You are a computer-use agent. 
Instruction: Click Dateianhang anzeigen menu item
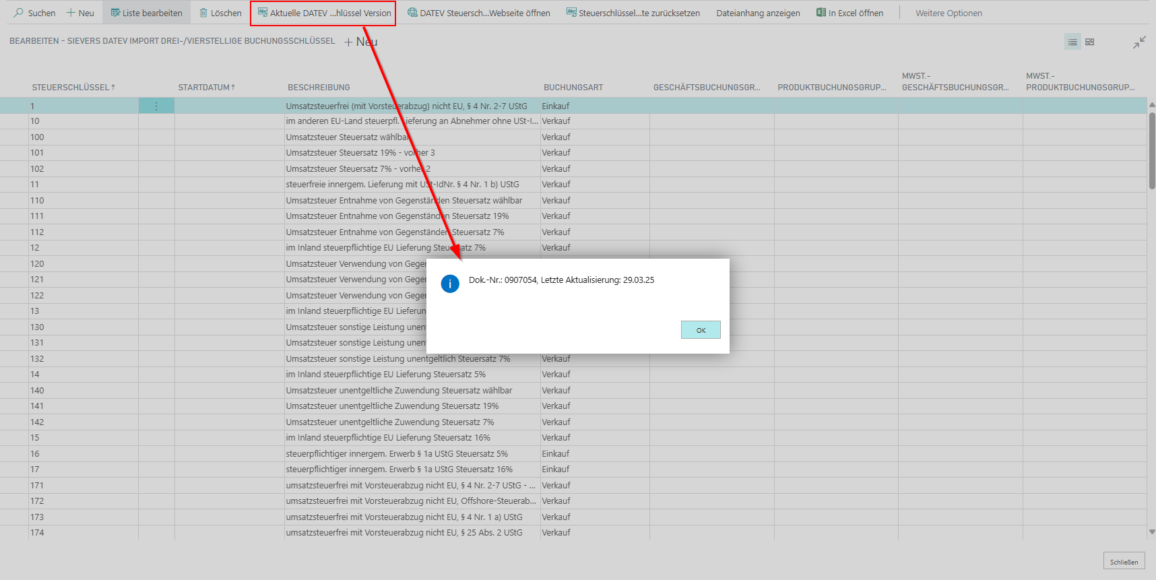click(758, 13)
